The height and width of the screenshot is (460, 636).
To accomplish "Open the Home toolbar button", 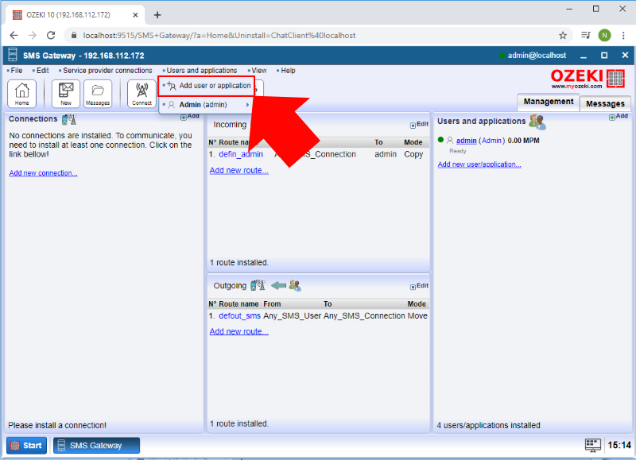I will pos(22,94).
